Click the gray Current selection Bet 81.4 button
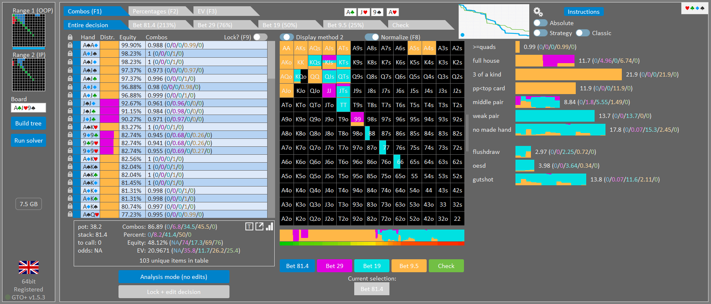The image size is (711, 304). (x=372, y=289)
